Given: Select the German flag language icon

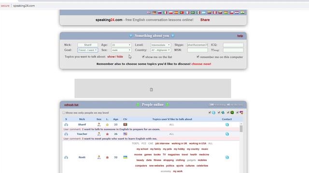Looking at the screenshot, I should coord(154,12).
